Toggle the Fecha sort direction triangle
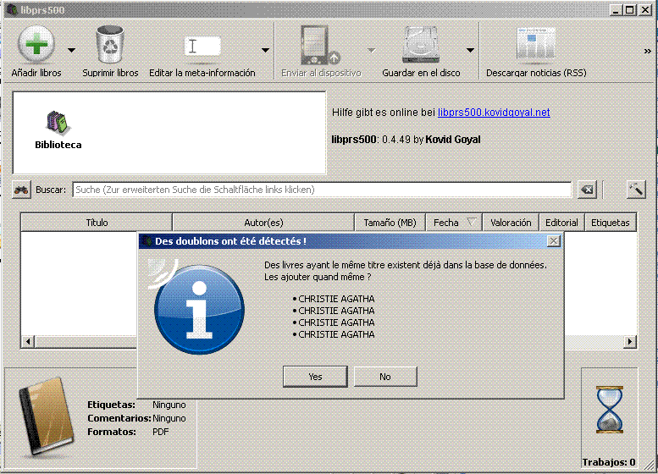 (x=472, y=222)
